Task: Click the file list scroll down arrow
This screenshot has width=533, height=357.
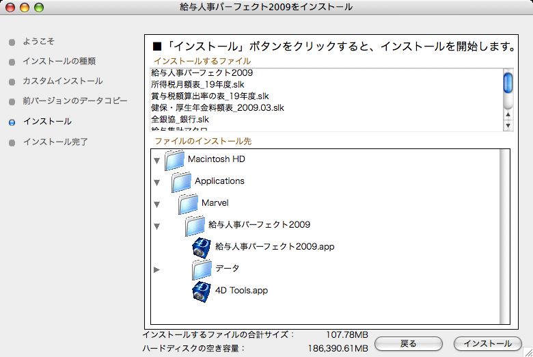Action: tap(508, 126)
